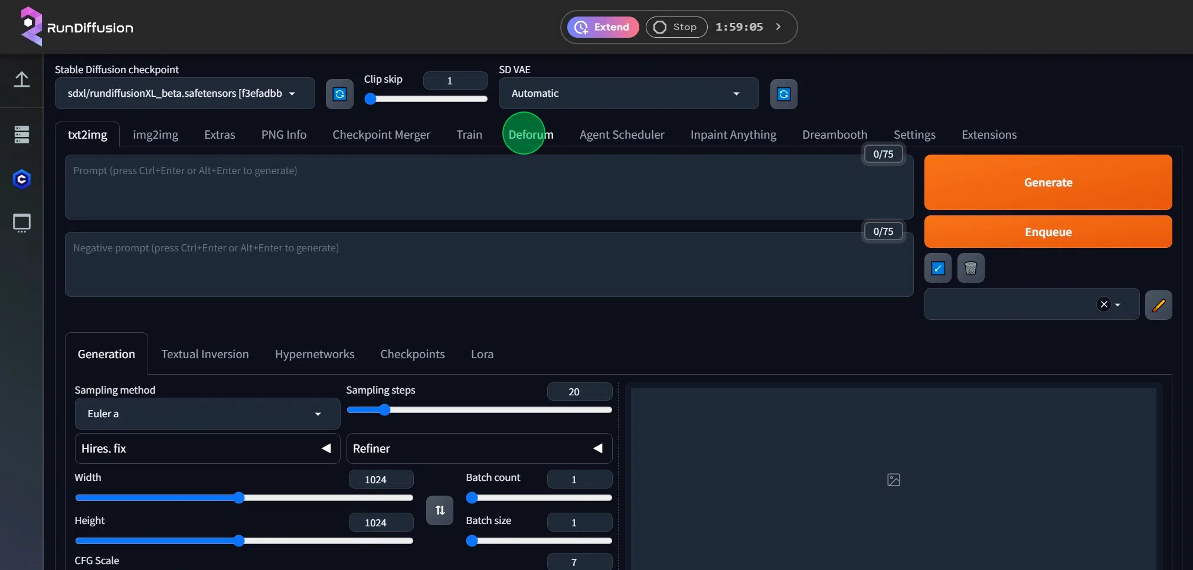Refresh the SD VAE list
The height and width of the screenshot is (570, 1193).
(x=784, y=94)
